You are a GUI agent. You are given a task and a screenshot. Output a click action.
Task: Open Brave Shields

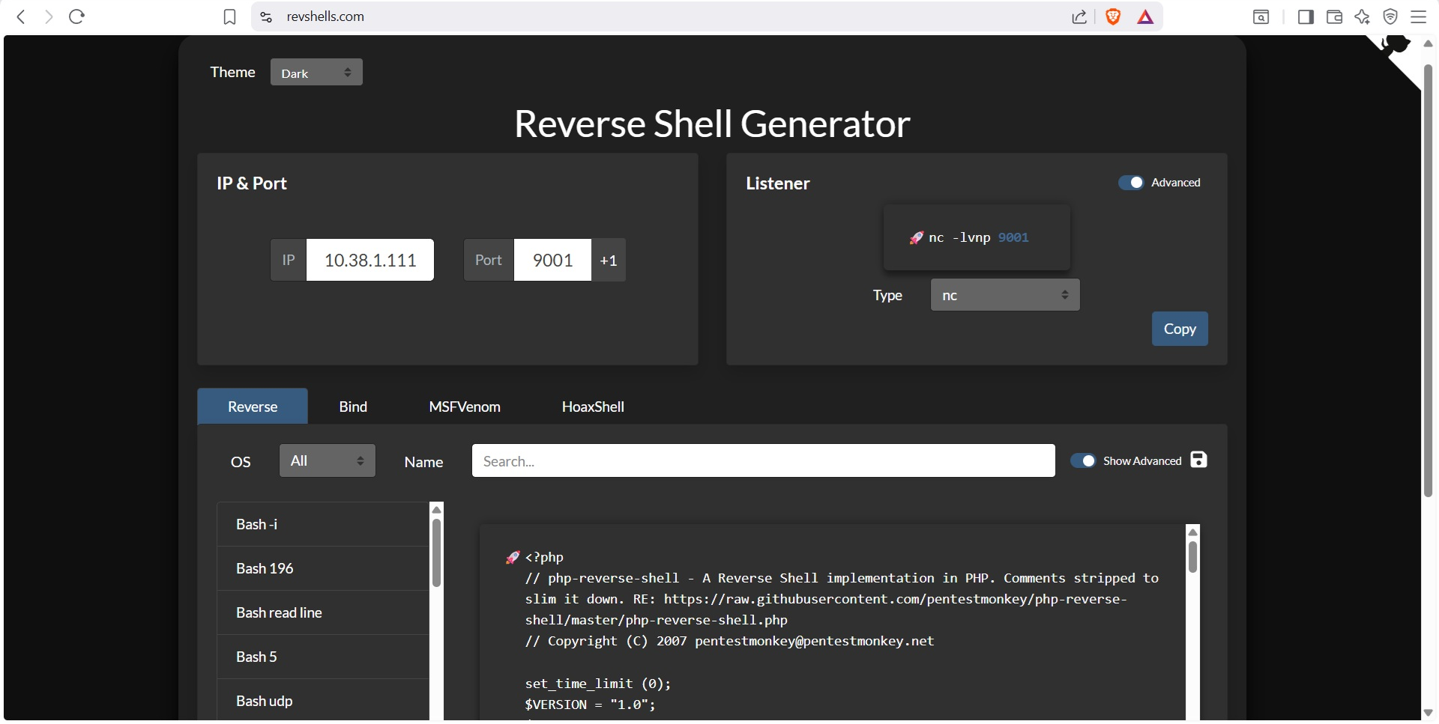point(1112,16)
